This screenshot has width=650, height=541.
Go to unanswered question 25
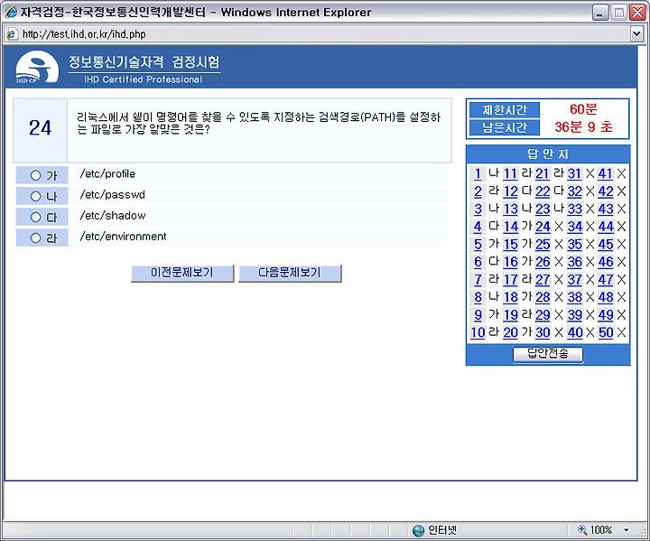(x=543, y=245)
